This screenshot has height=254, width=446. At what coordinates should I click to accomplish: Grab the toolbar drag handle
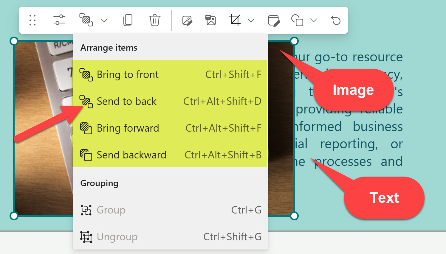pos(32,20)
